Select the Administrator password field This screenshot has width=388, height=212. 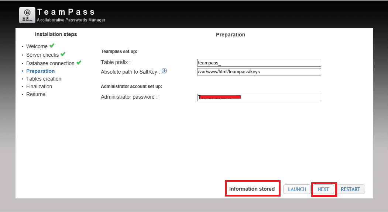coord(259,98)
